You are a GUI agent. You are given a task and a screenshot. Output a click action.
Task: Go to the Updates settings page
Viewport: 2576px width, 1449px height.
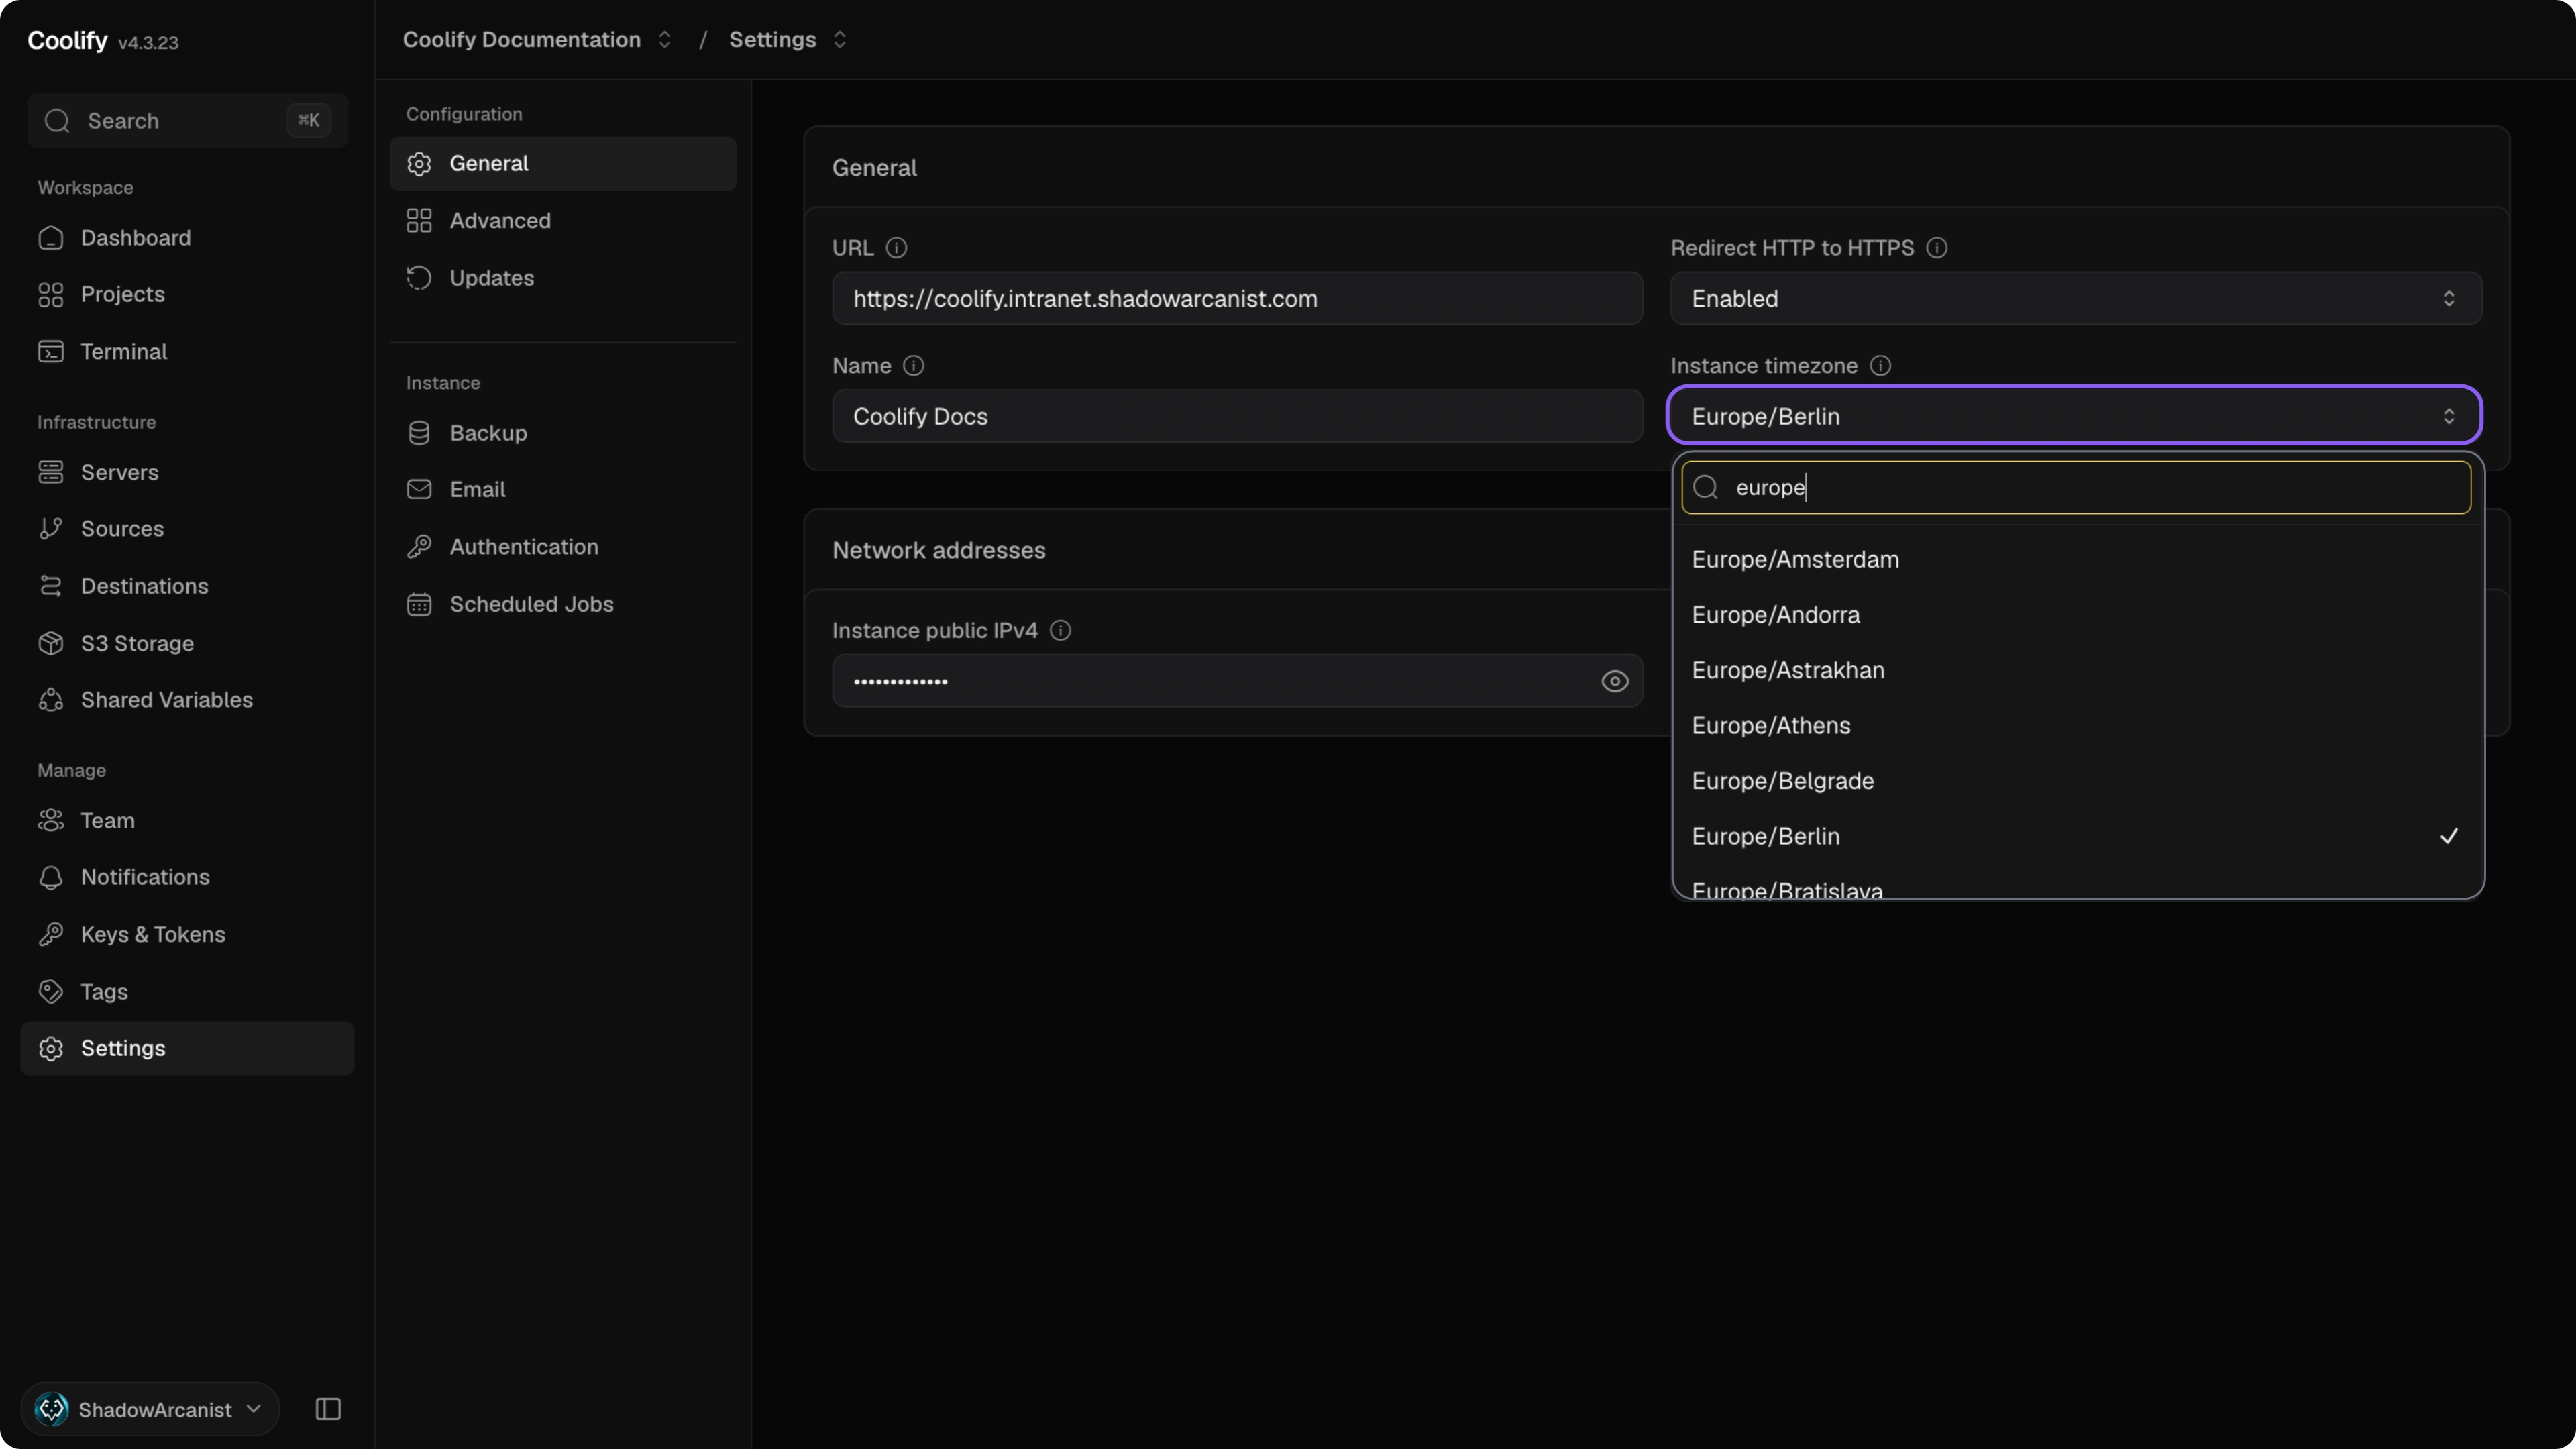(563, 278)
